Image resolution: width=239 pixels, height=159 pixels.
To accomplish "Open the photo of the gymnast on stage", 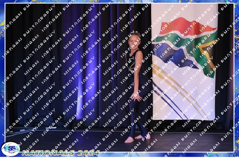I will 119,78.
